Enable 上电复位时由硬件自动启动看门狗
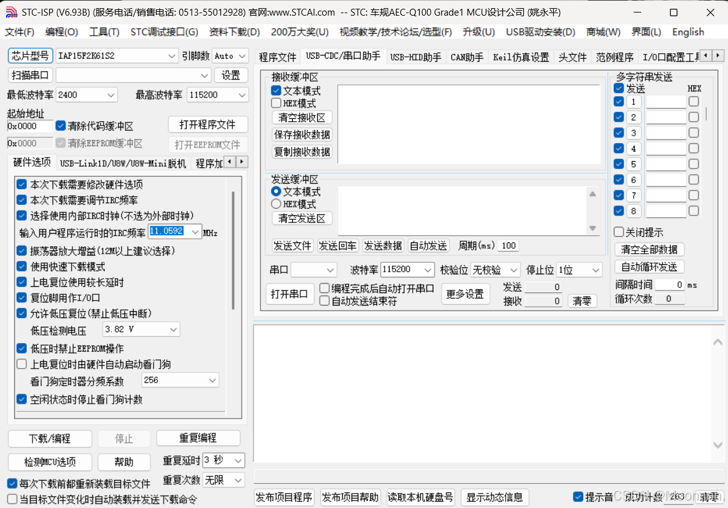This screenshot has height=508, width=728. (x=21, y=364)
